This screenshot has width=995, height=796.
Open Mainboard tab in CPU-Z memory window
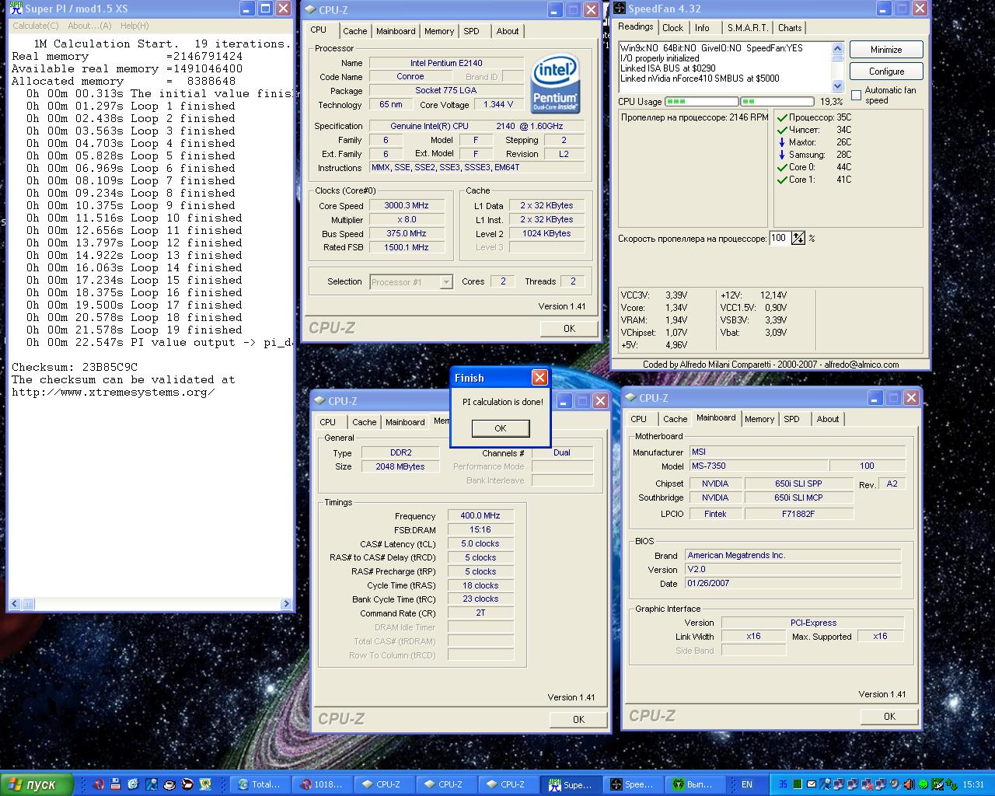(405, 422)
